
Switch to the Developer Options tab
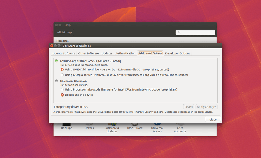click(x=177, y=53)
